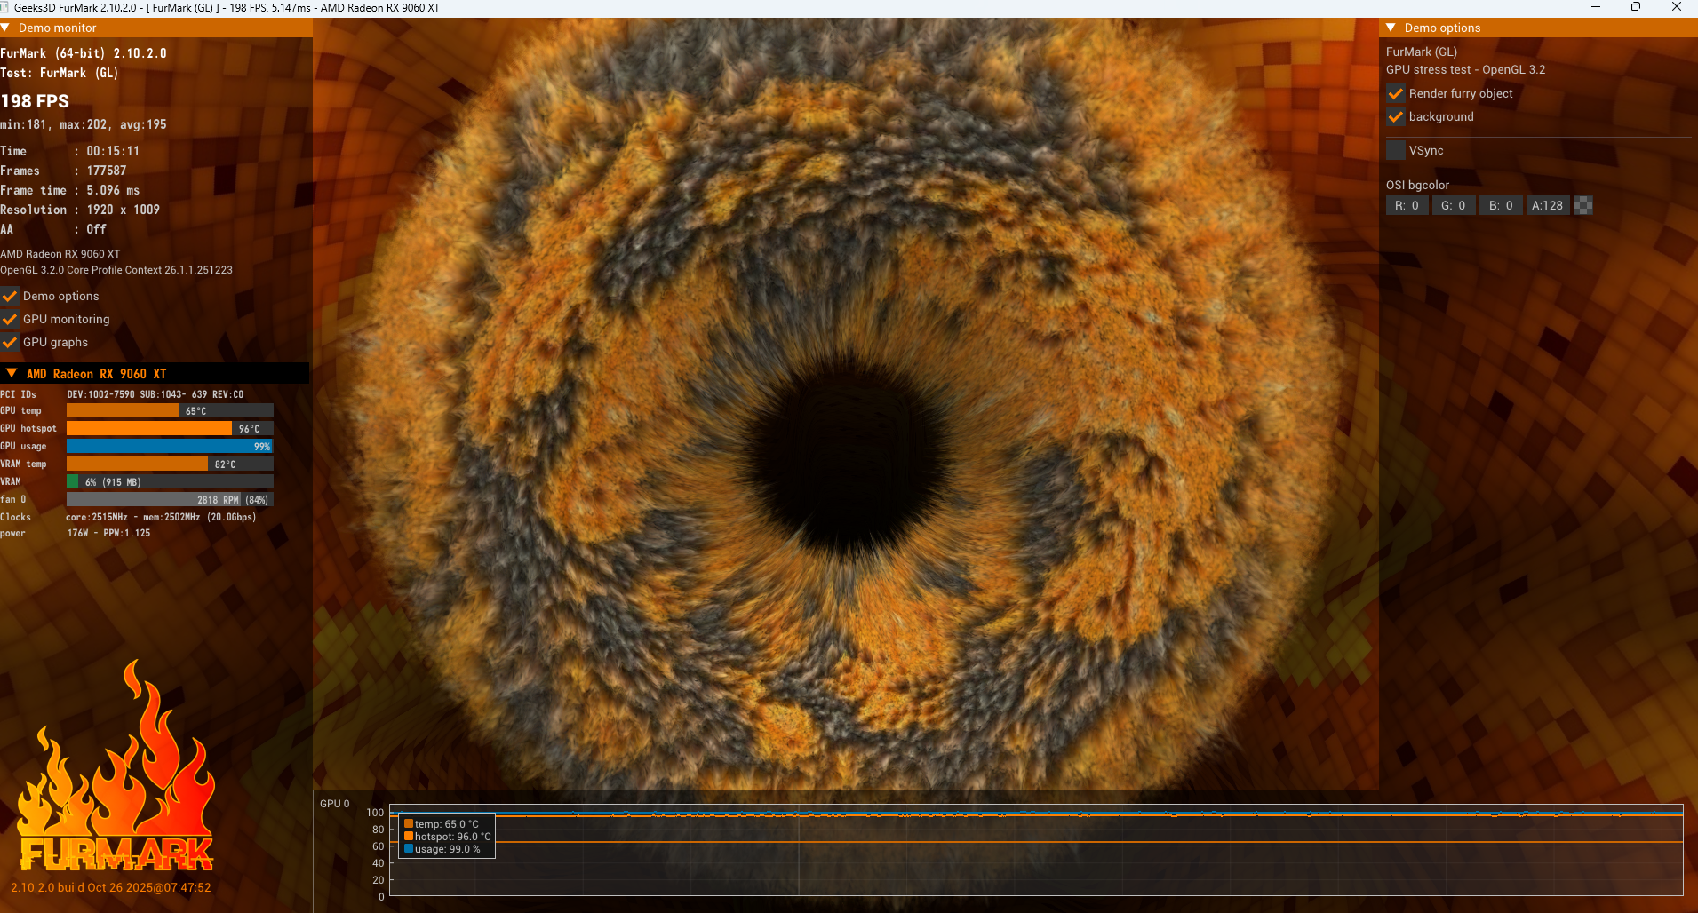Image resolution: width=1698 pixels, height=913 pixels.
Task: Click the power "176W - PPW:1.125" row
Action: (x=76, y=533)
